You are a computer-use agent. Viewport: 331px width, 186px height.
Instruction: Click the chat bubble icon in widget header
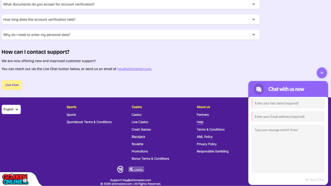pyautogui.click(x=259, y=89)
